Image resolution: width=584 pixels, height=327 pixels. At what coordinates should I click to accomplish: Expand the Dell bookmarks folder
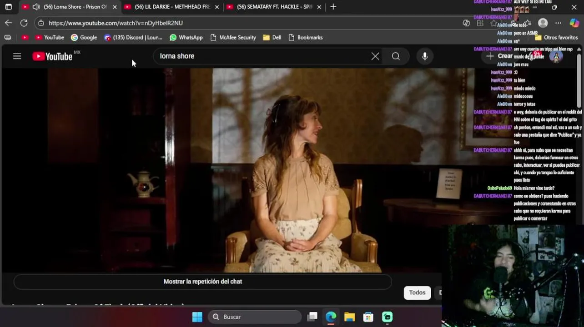click(272, 38)
